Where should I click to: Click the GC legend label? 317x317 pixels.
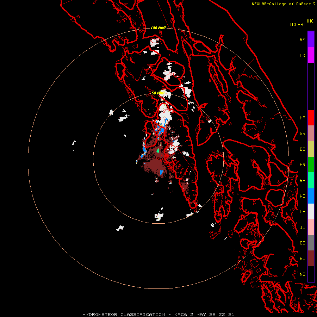(x=302, y=243)
